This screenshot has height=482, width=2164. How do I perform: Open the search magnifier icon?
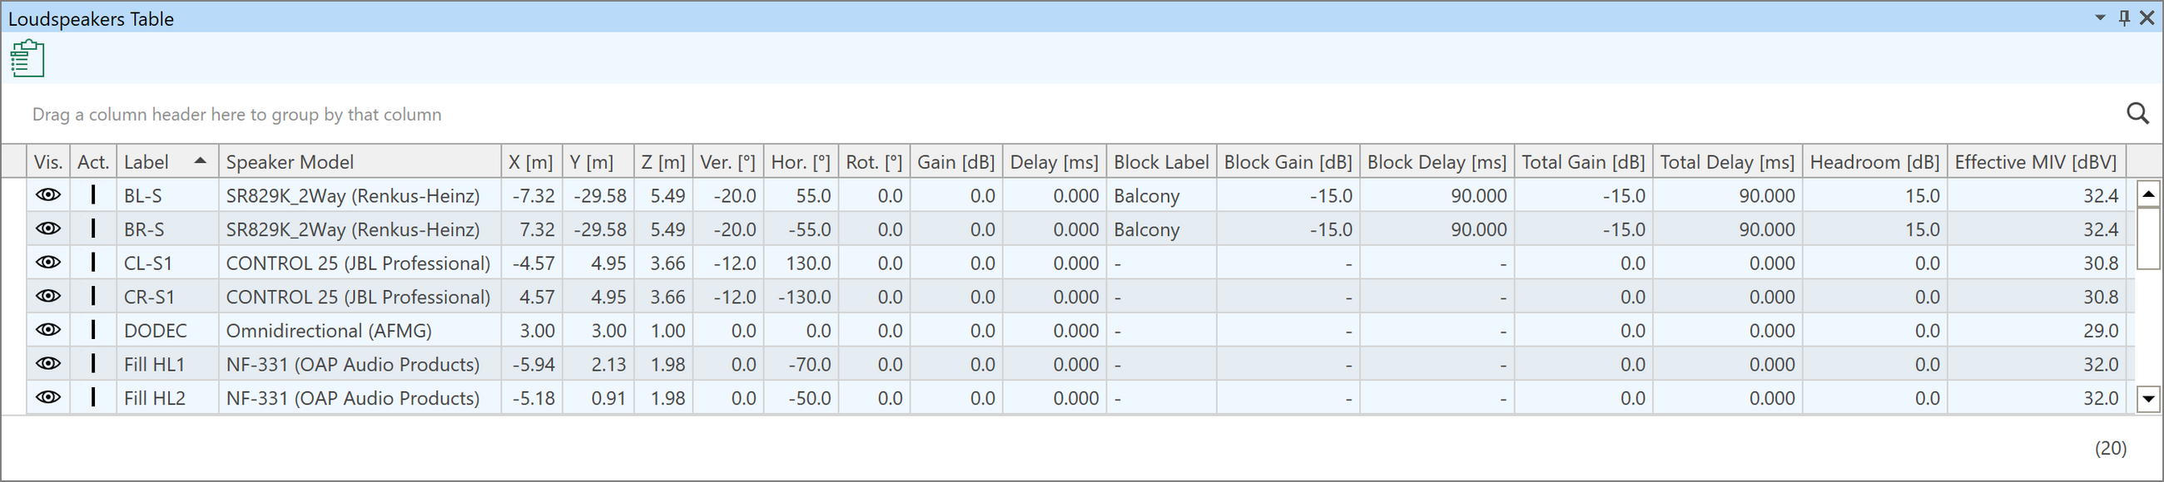(x=2138, y=113)
